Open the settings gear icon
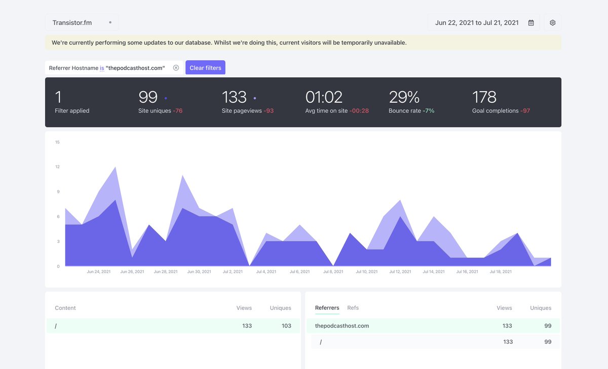This screenshot has height=369, width=608. [x=552, y=23]
